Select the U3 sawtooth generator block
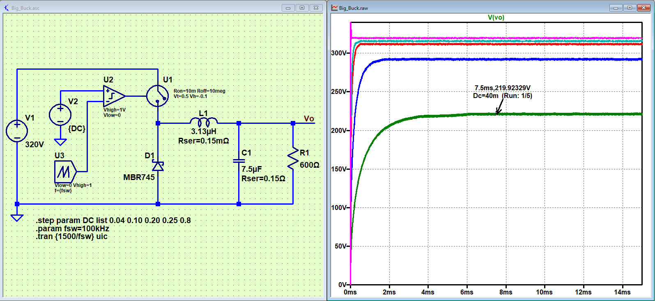Viewport: 655px width, 301px height. point(65,171)
